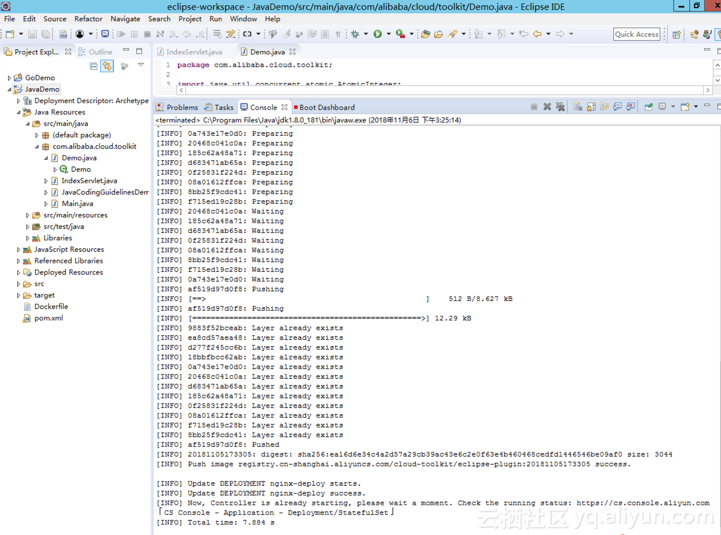The image size is (721, 535).
Task: Toggle Link with Editor in Project Explorer
Action: click(x=107, y=66)
